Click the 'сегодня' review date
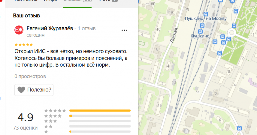257x135 pixels. pos(35,35)
